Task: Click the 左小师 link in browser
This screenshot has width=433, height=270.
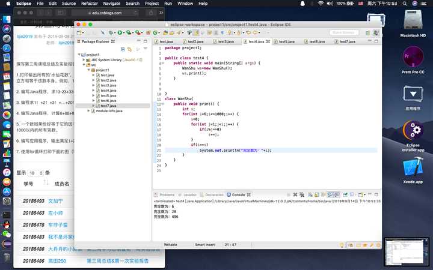Action: coord(55,213)
